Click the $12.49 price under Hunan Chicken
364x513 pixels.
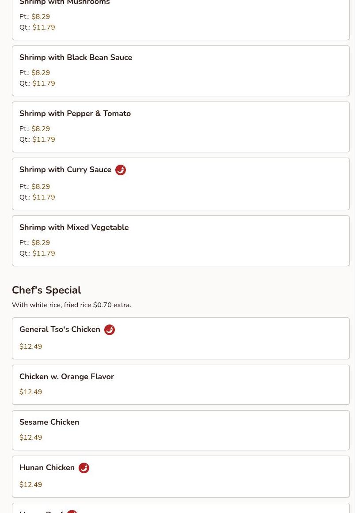click(30, 485)
